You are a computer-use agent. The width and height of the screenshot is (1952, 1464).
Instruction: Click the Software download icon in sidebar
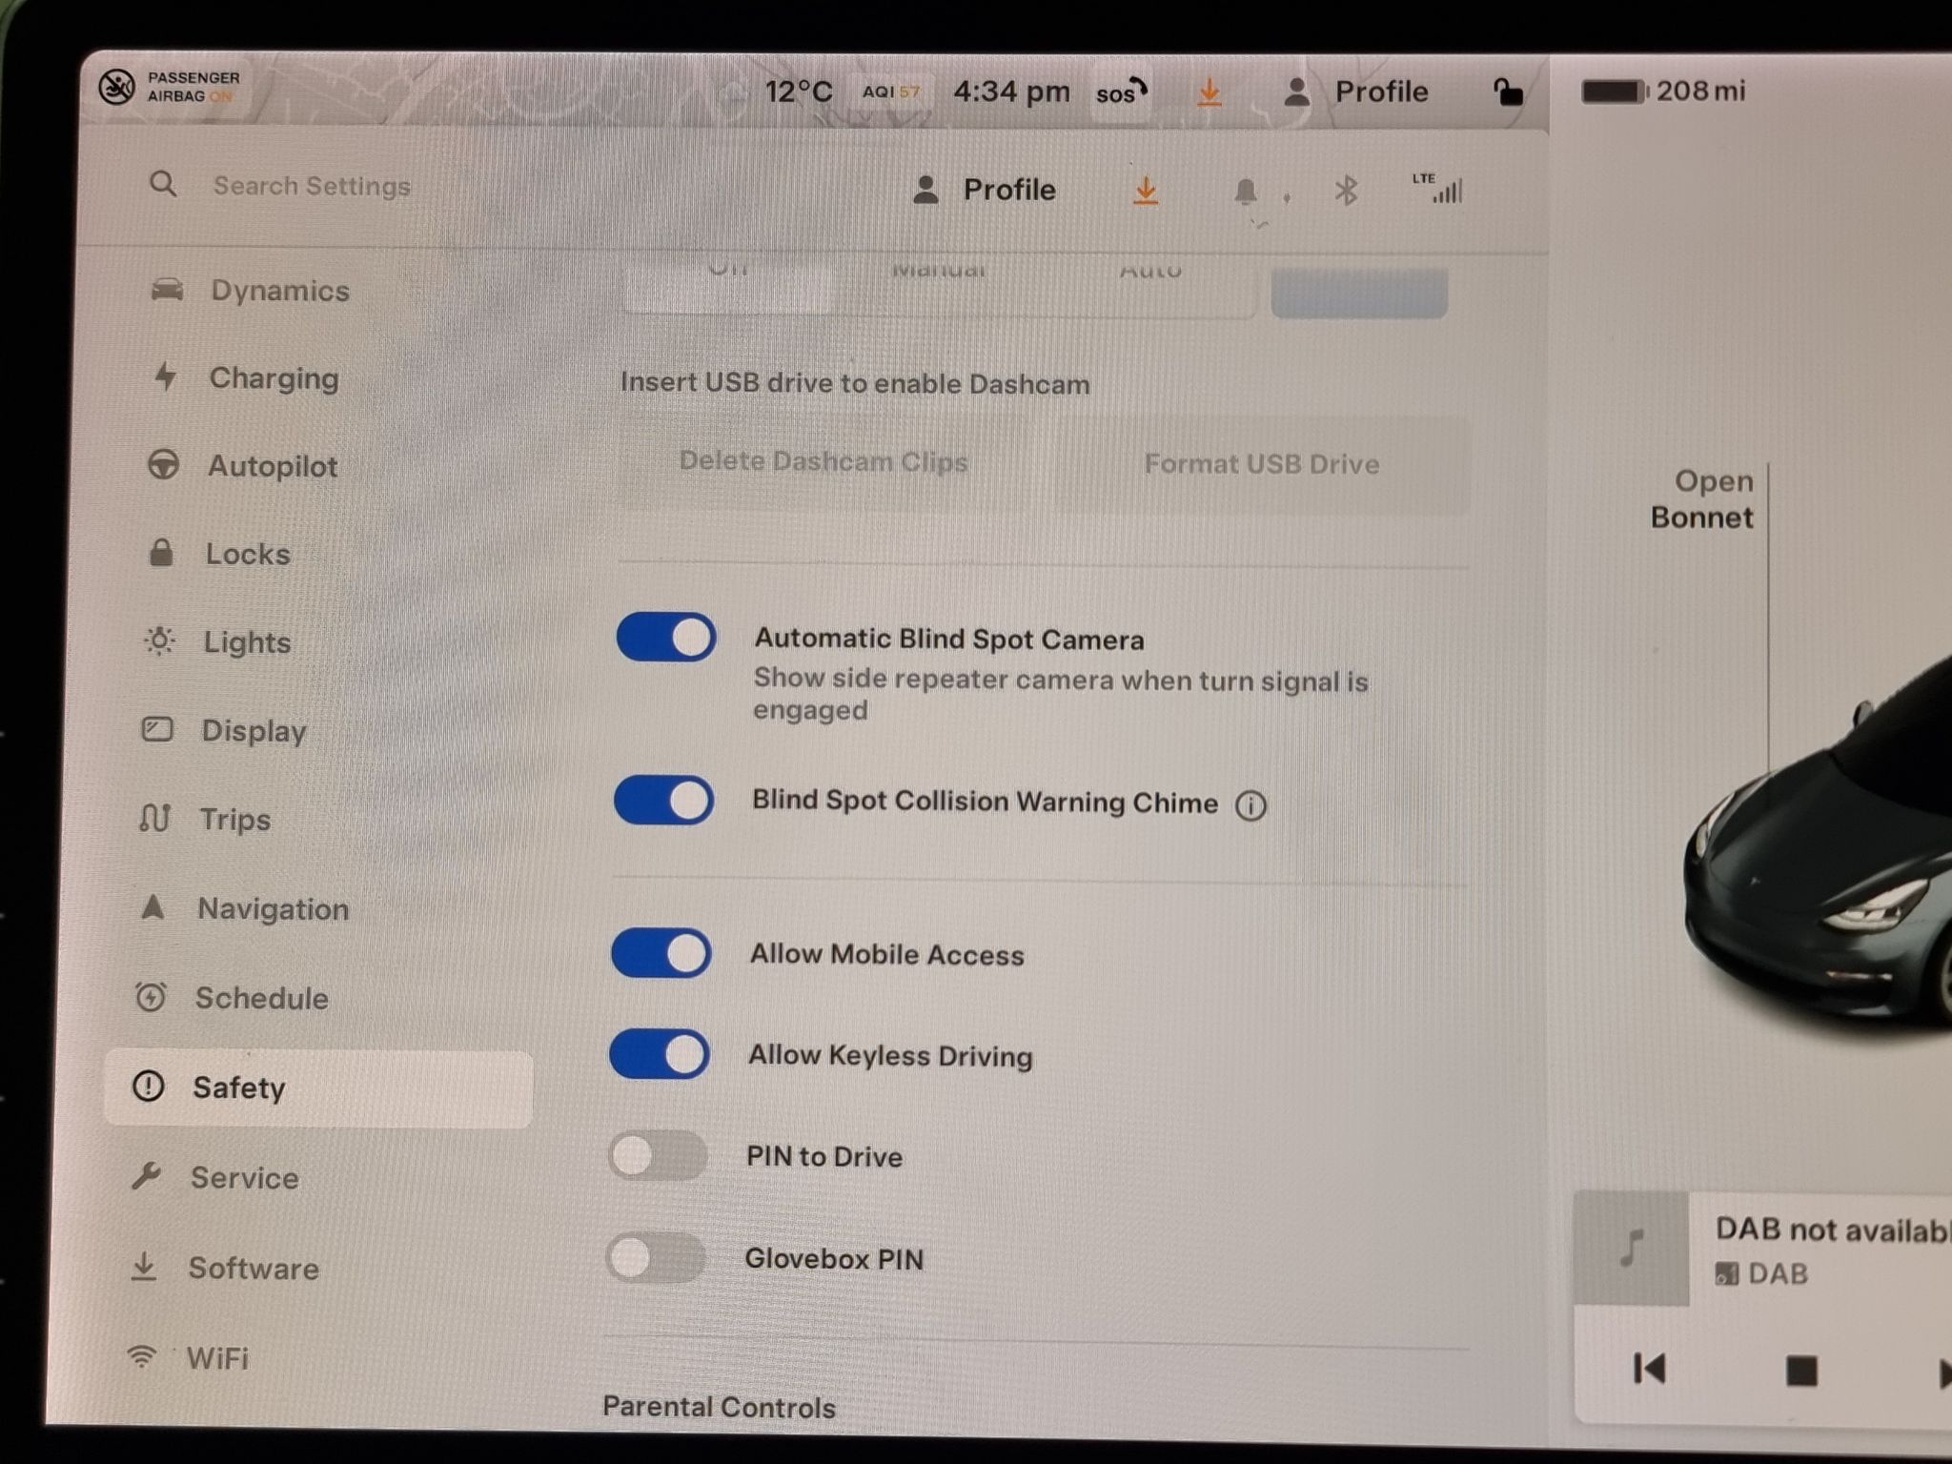144,1266
